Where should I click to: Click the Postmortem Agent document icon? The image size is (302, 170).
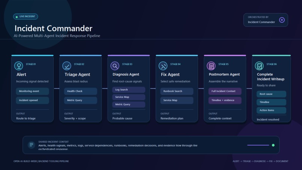[x=211, y=66]
